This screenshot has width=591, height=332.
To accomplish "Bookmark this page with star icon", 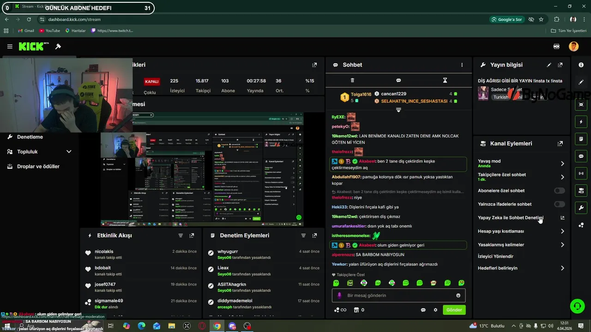I will (541, 19).
